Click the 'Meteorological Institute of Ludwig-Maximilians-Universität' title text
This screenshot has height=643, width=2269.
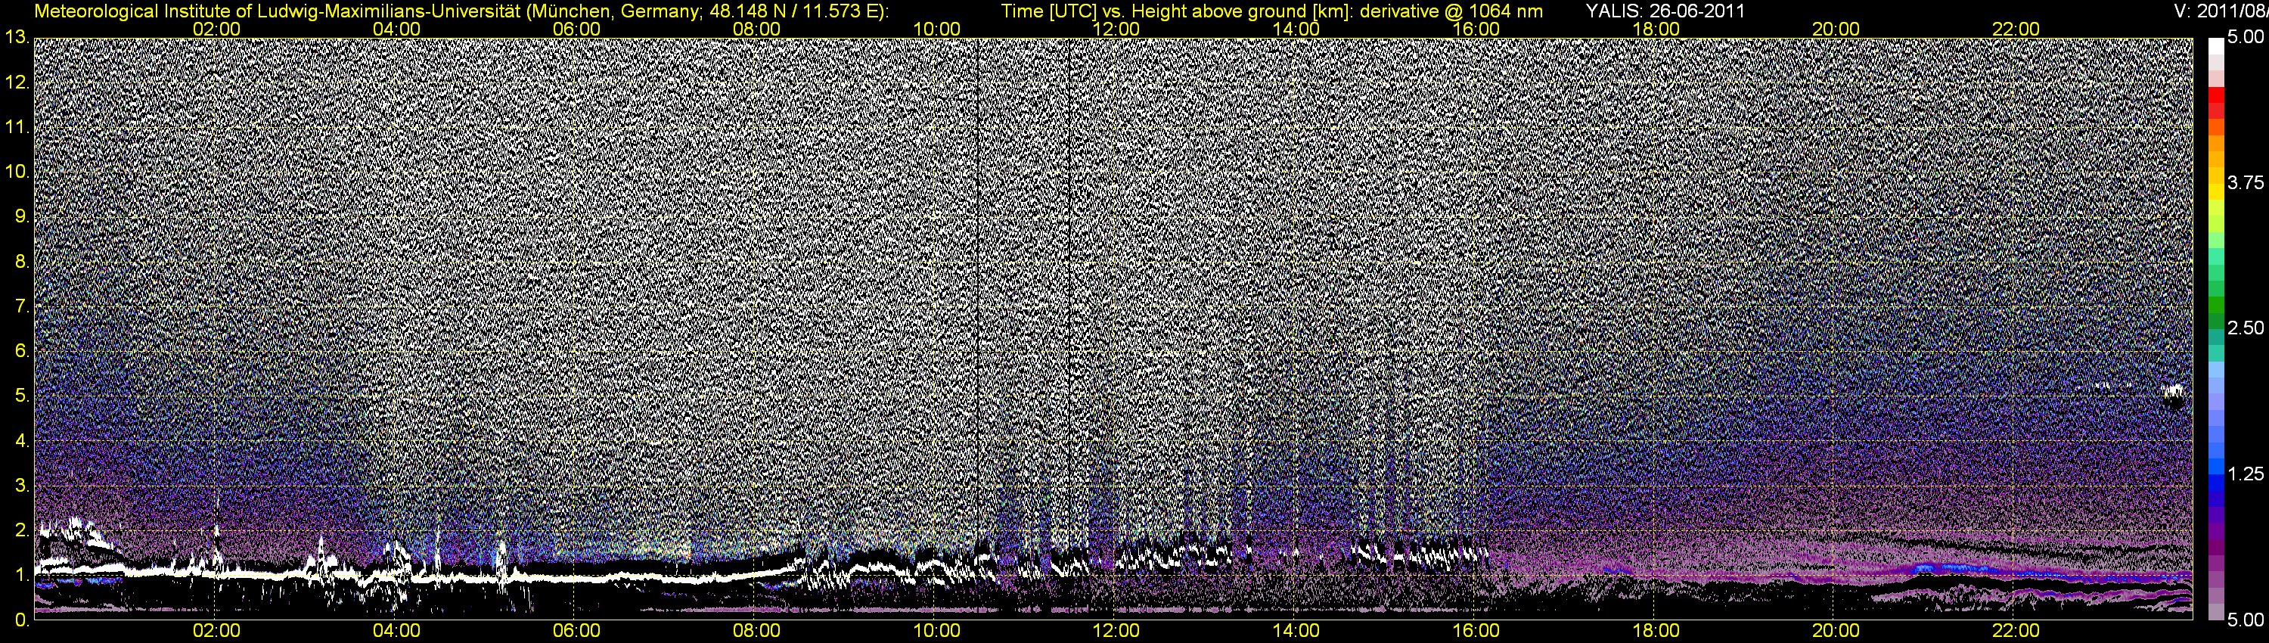click(x=280, y=11)
